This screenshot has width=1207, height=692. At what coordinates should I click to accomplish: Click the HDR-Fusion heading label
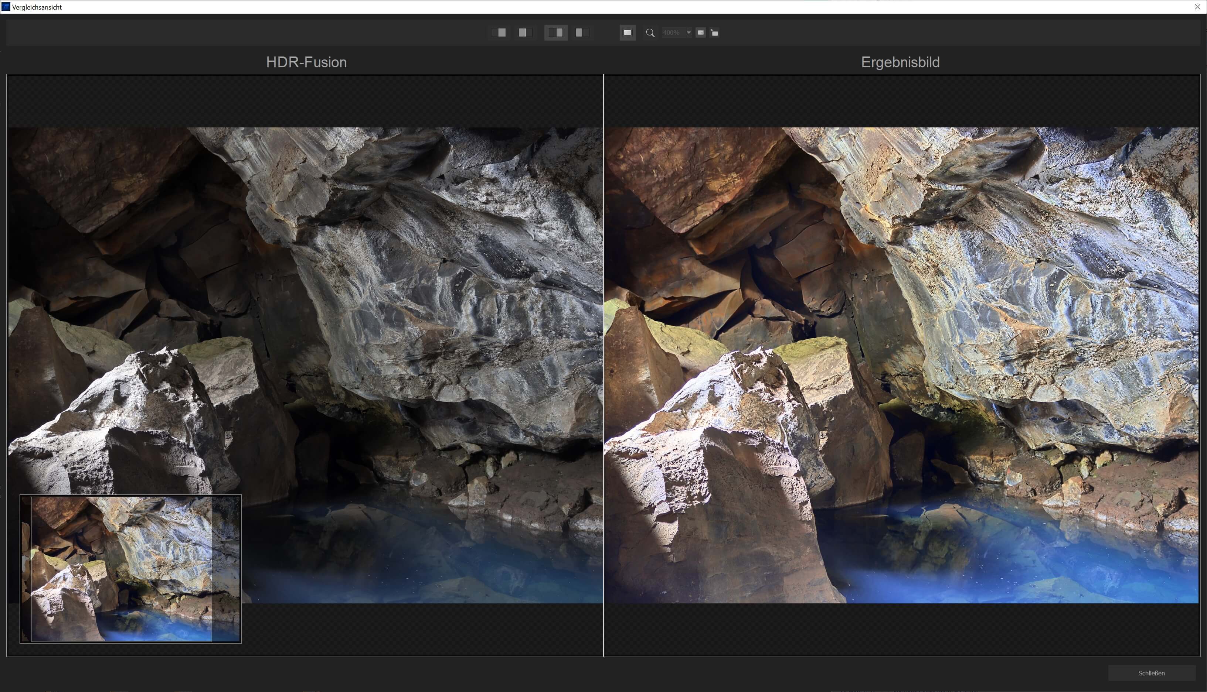[x=306, y=62]
